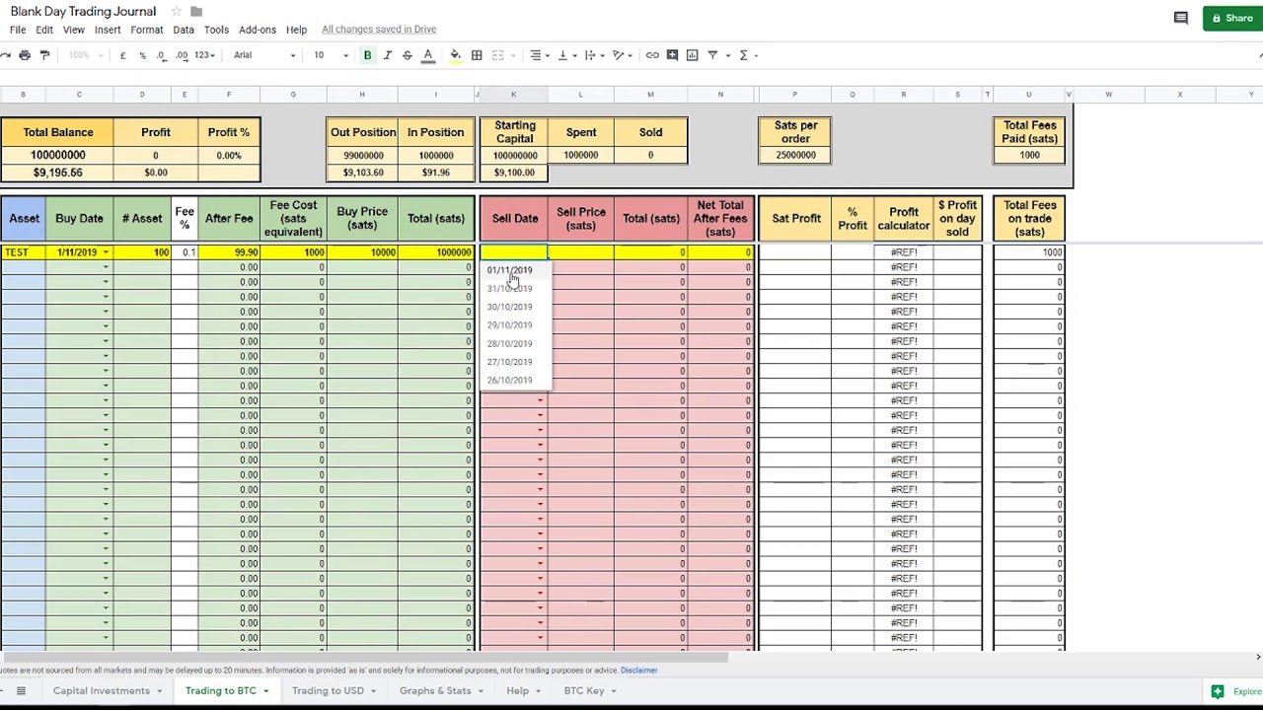Open the borders tool

point(477,55)
